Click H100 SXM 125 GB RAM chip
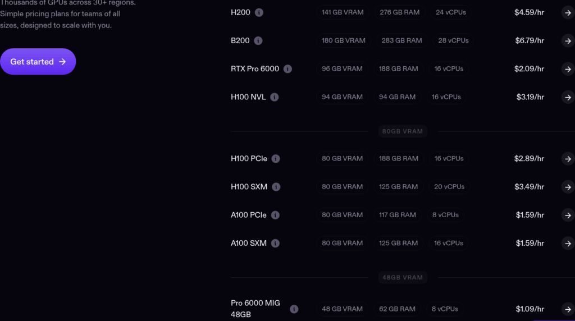The image size is (575, 321). (x=398, y=187)
